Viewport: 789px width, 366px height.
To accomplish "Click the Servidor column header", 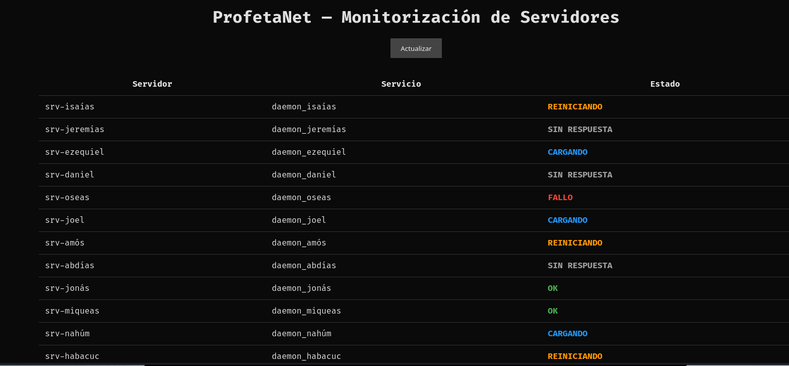I will coord(152,84).
